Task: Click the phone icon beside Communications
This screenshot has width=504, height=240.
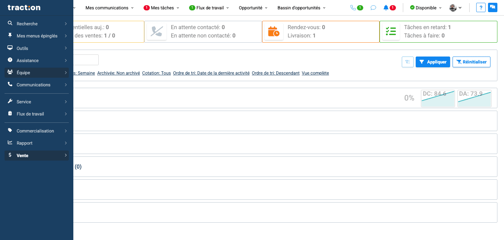Action: [x=10, y=85]
